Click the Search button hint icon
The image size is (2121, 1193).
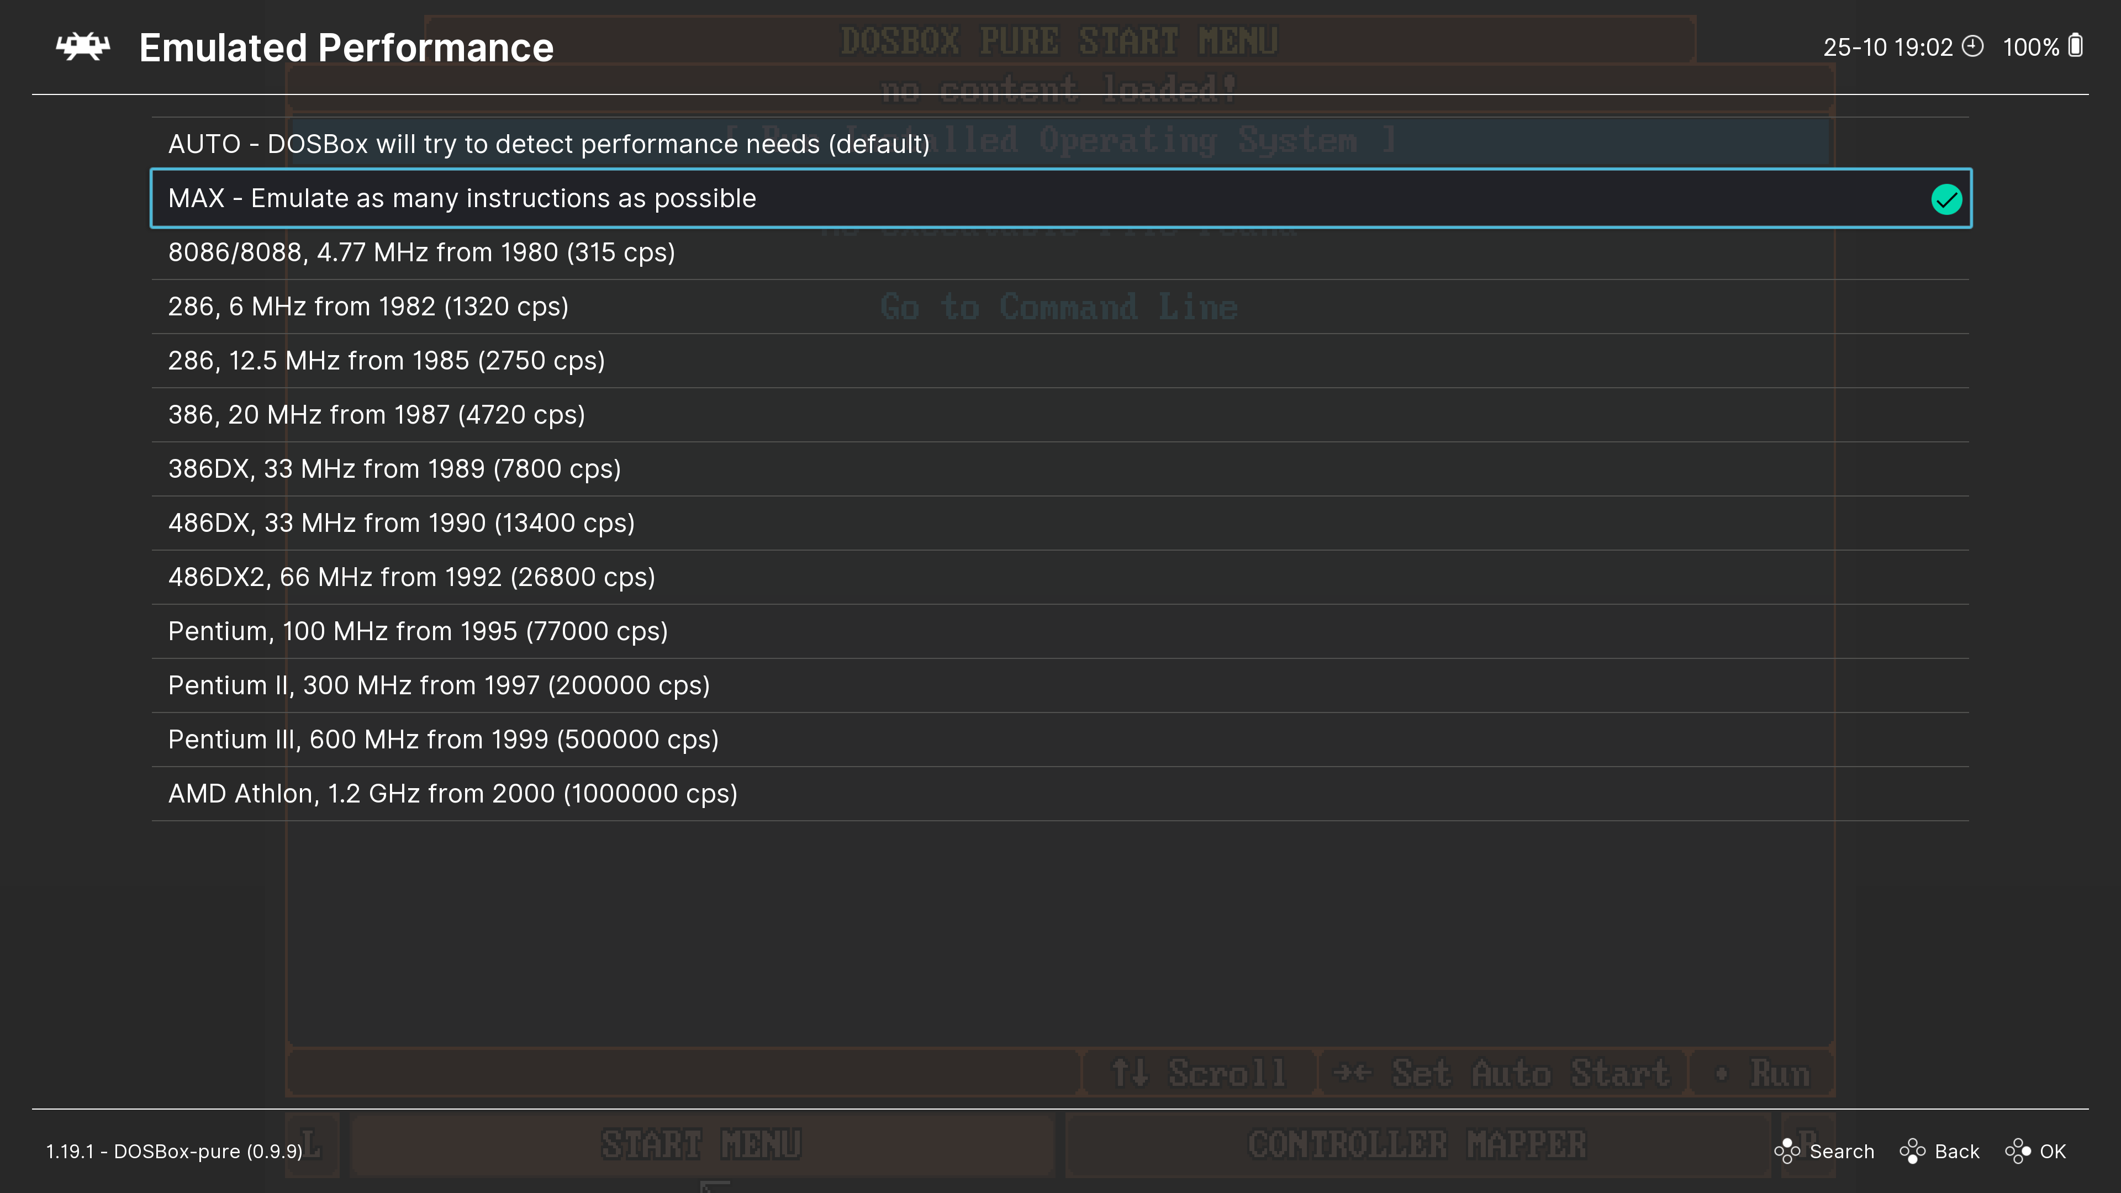pos(1787,1151)
